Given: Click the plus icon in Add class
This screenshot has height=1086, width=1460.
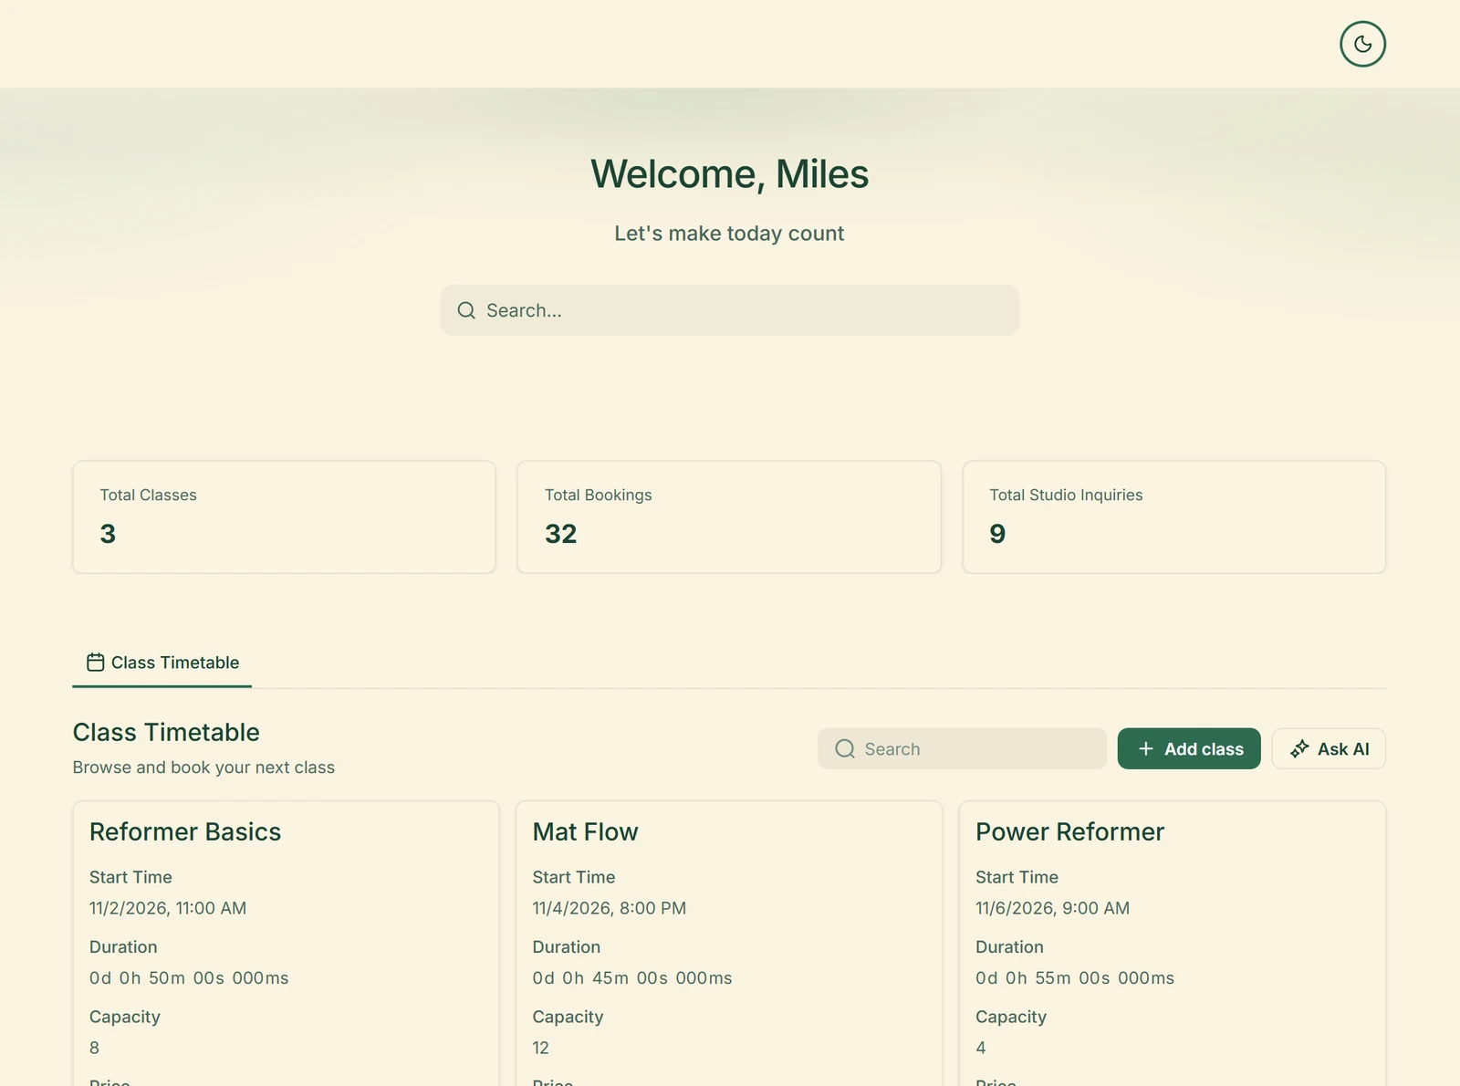Looking at the screenshot, I should point(1146,749).
